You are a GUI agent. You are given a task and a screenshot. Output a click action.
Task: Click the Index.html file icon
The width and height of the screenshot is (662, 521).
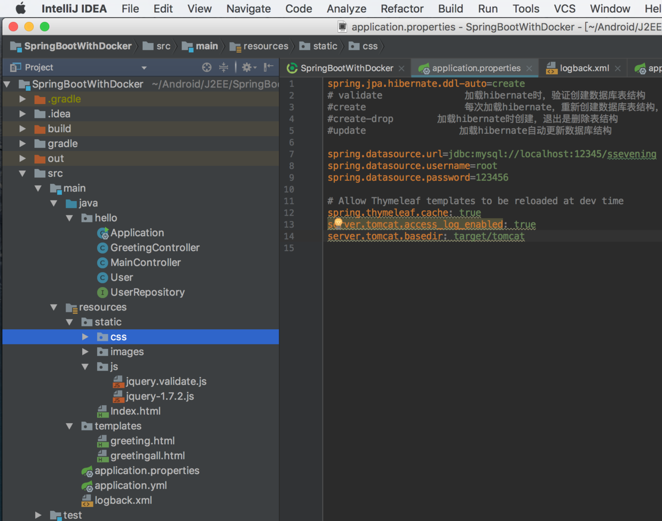[103, 412]
